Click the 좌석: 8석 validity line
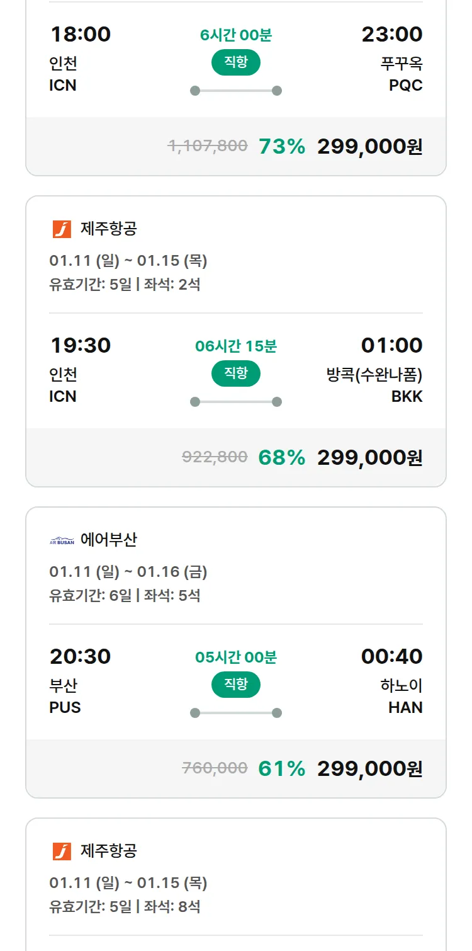Image resolution: width=472 pixels, height=951 pixels. click(125, 907)
